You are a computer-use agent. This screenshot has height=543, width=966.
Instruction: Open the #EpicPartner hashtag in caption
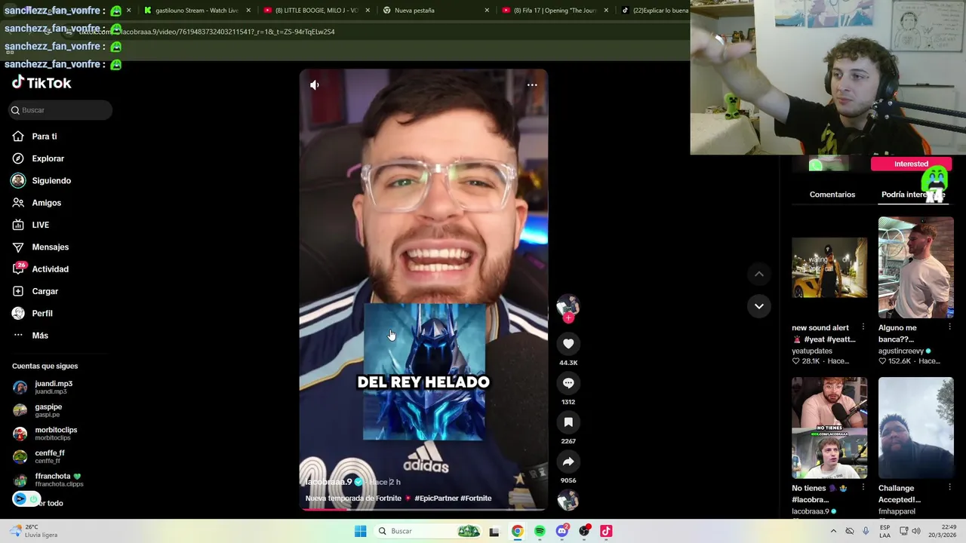(435, 499)
